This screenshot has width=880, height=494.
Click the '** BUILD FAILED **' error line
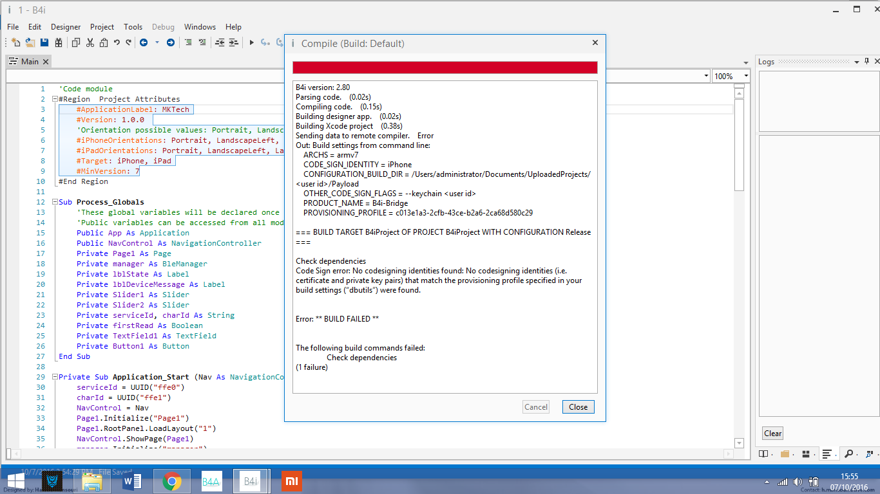click(x=337, y=319)
